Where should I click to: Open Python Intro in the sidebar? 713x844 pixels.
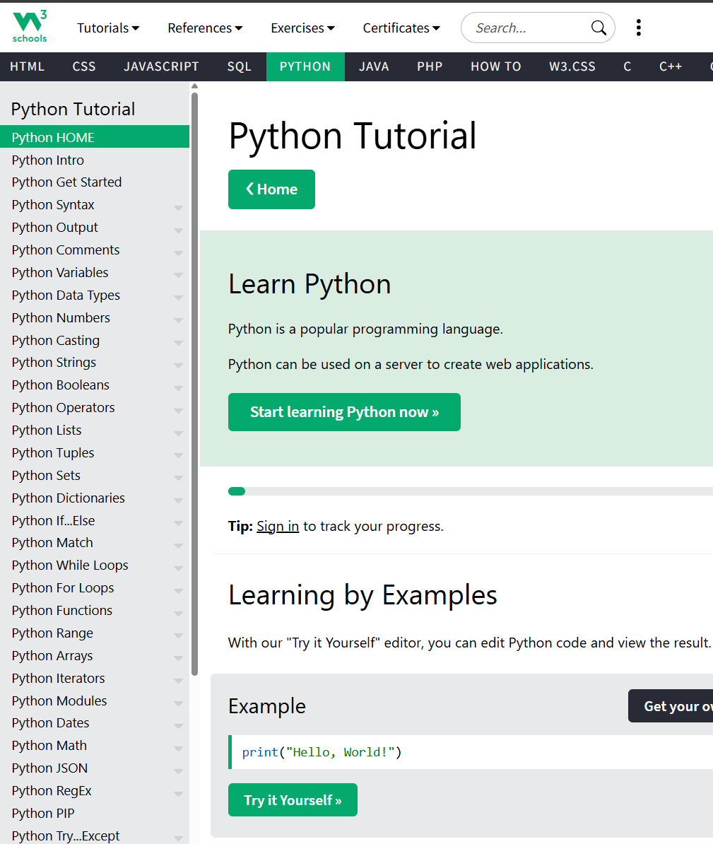[x=95, y=160]
